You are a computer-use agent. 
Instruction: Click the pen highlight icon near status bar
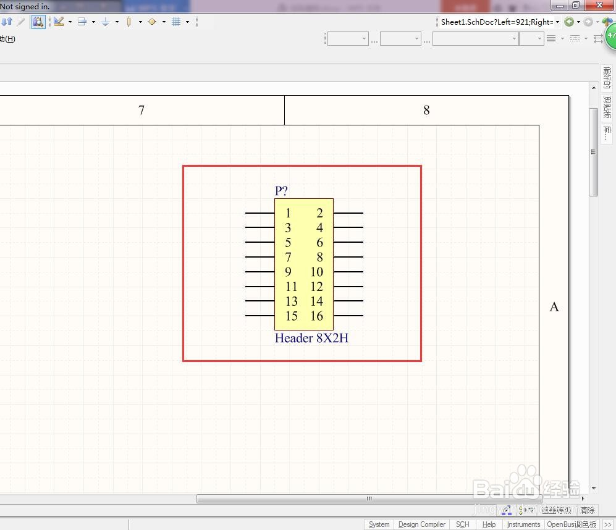(507, 510)
